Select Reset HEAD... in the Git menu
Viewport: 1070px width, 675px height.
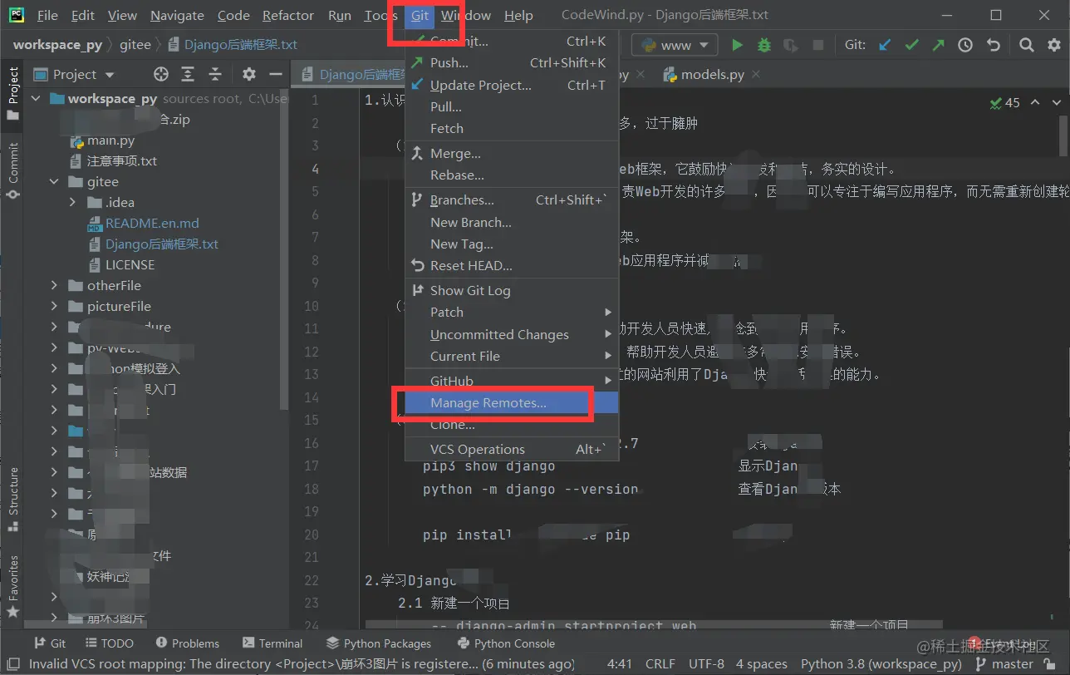pyautogui.click(x=512, y=265)
